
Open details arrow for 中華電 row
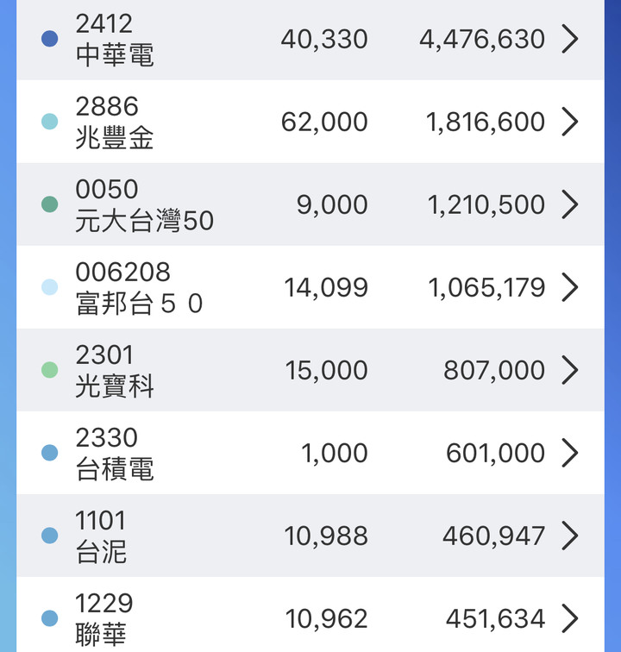[x=569, y=39]
